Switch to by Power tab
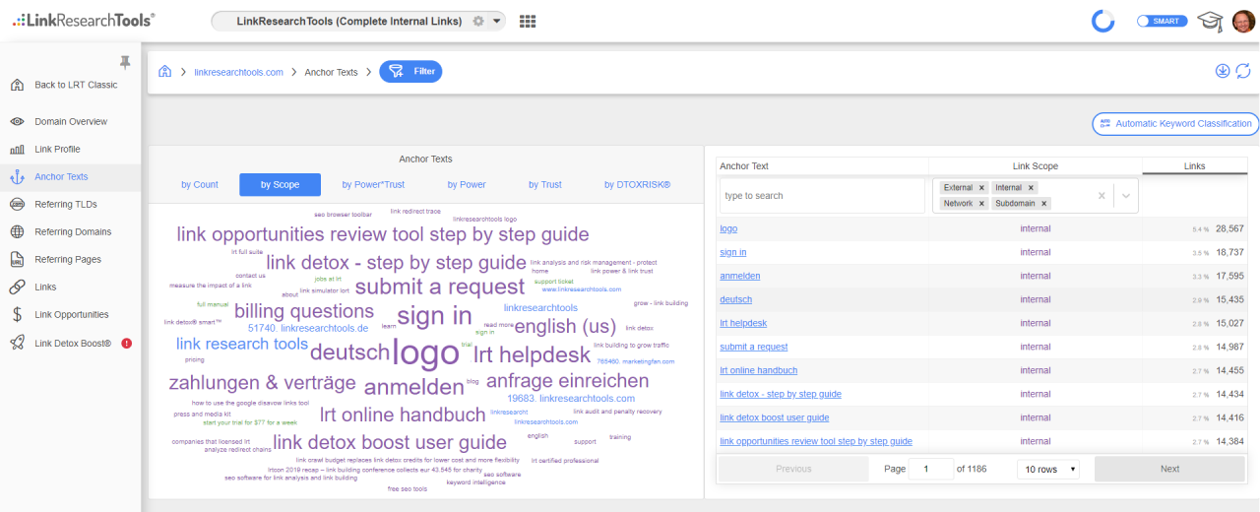Image resolution: width=1260 pixels, height=512 pixels. point(467,185)
